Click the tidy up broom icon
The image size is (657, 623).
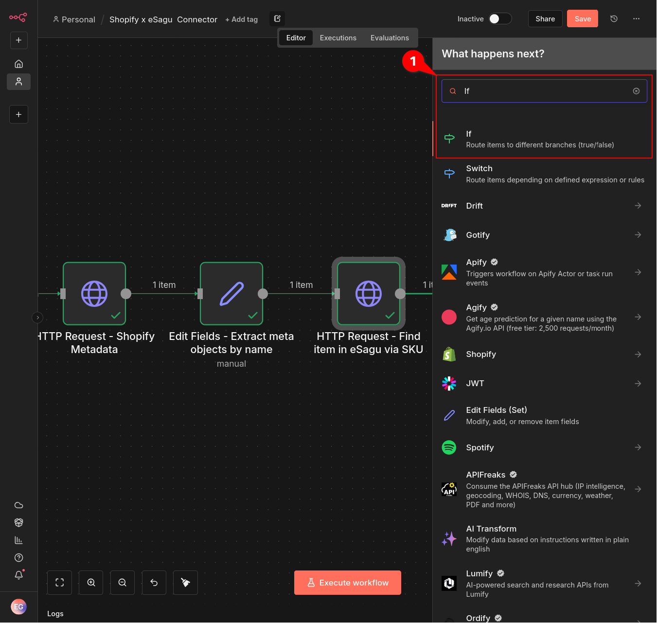[x=185, y=583]
